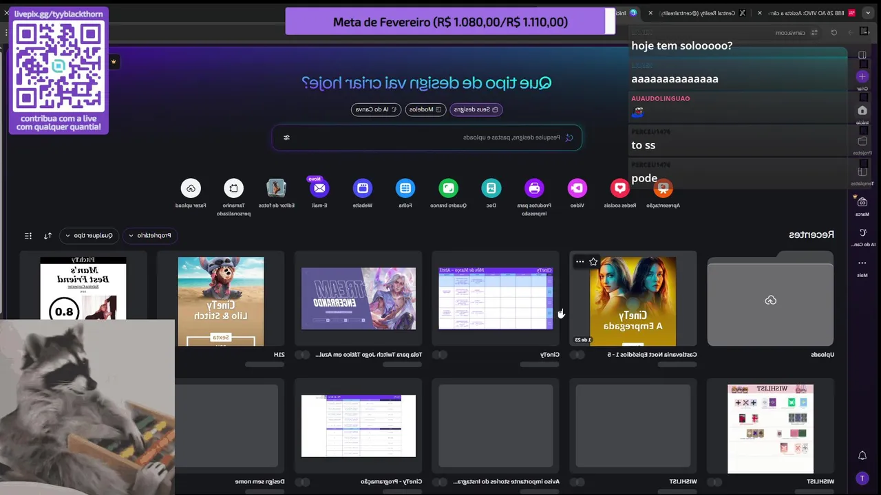This screenshot has height=495, width=881.
Task: Open the Stream Encerrando Twitch design
Action: coord(358,298)
